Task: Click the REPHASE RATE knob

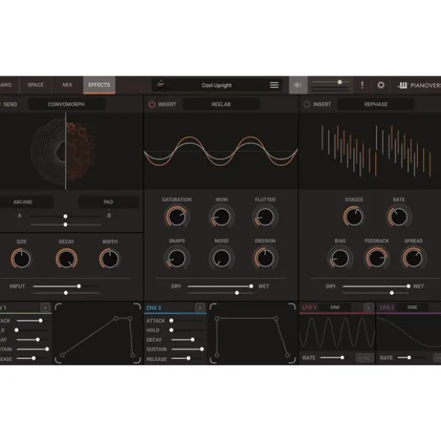Action: pos(398,217)
